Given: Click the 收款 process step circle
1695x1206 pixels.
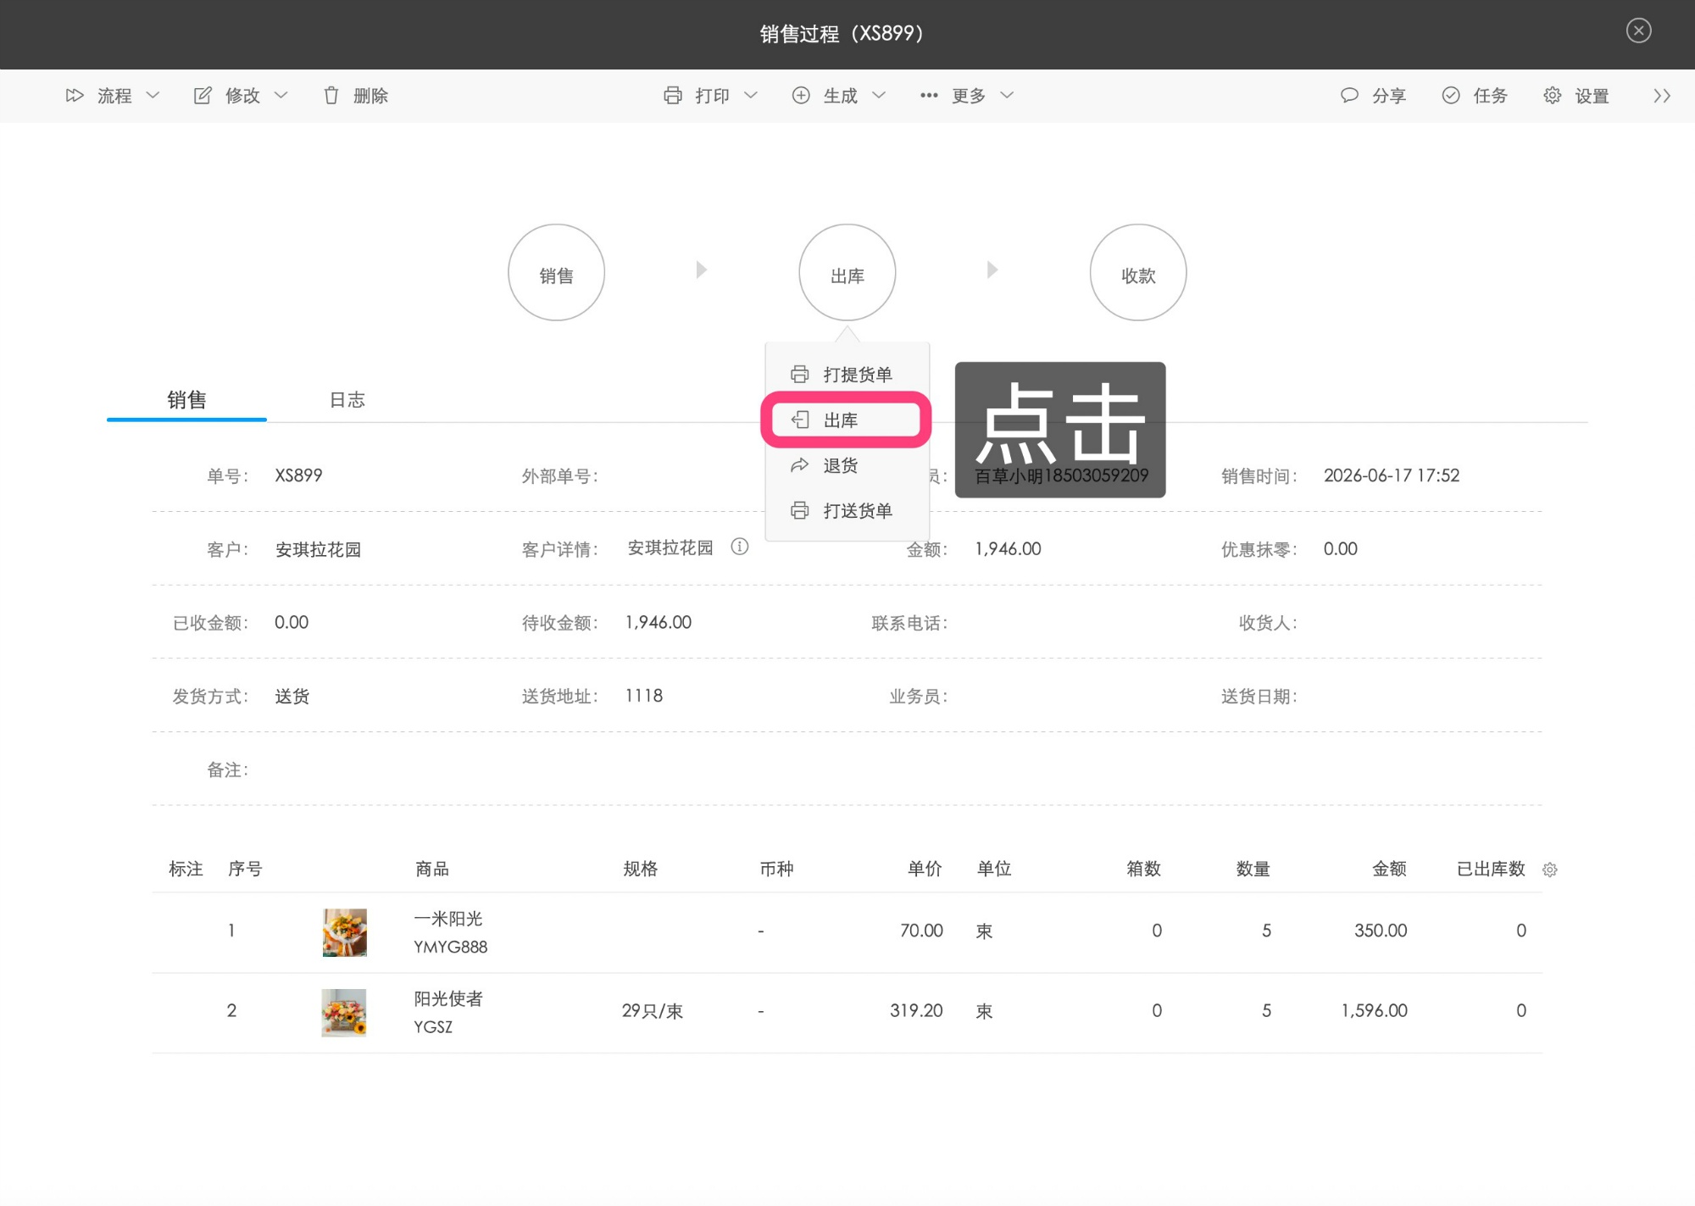Looking at the screenshot, I should coord(1138,272).
